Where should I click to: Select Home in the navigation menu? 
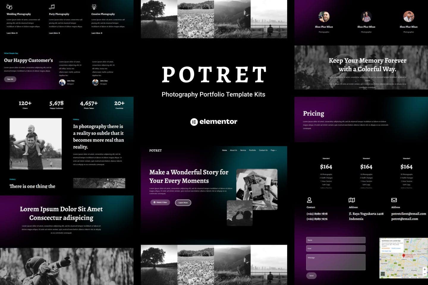pyautogui.click(x=224, y=150)
